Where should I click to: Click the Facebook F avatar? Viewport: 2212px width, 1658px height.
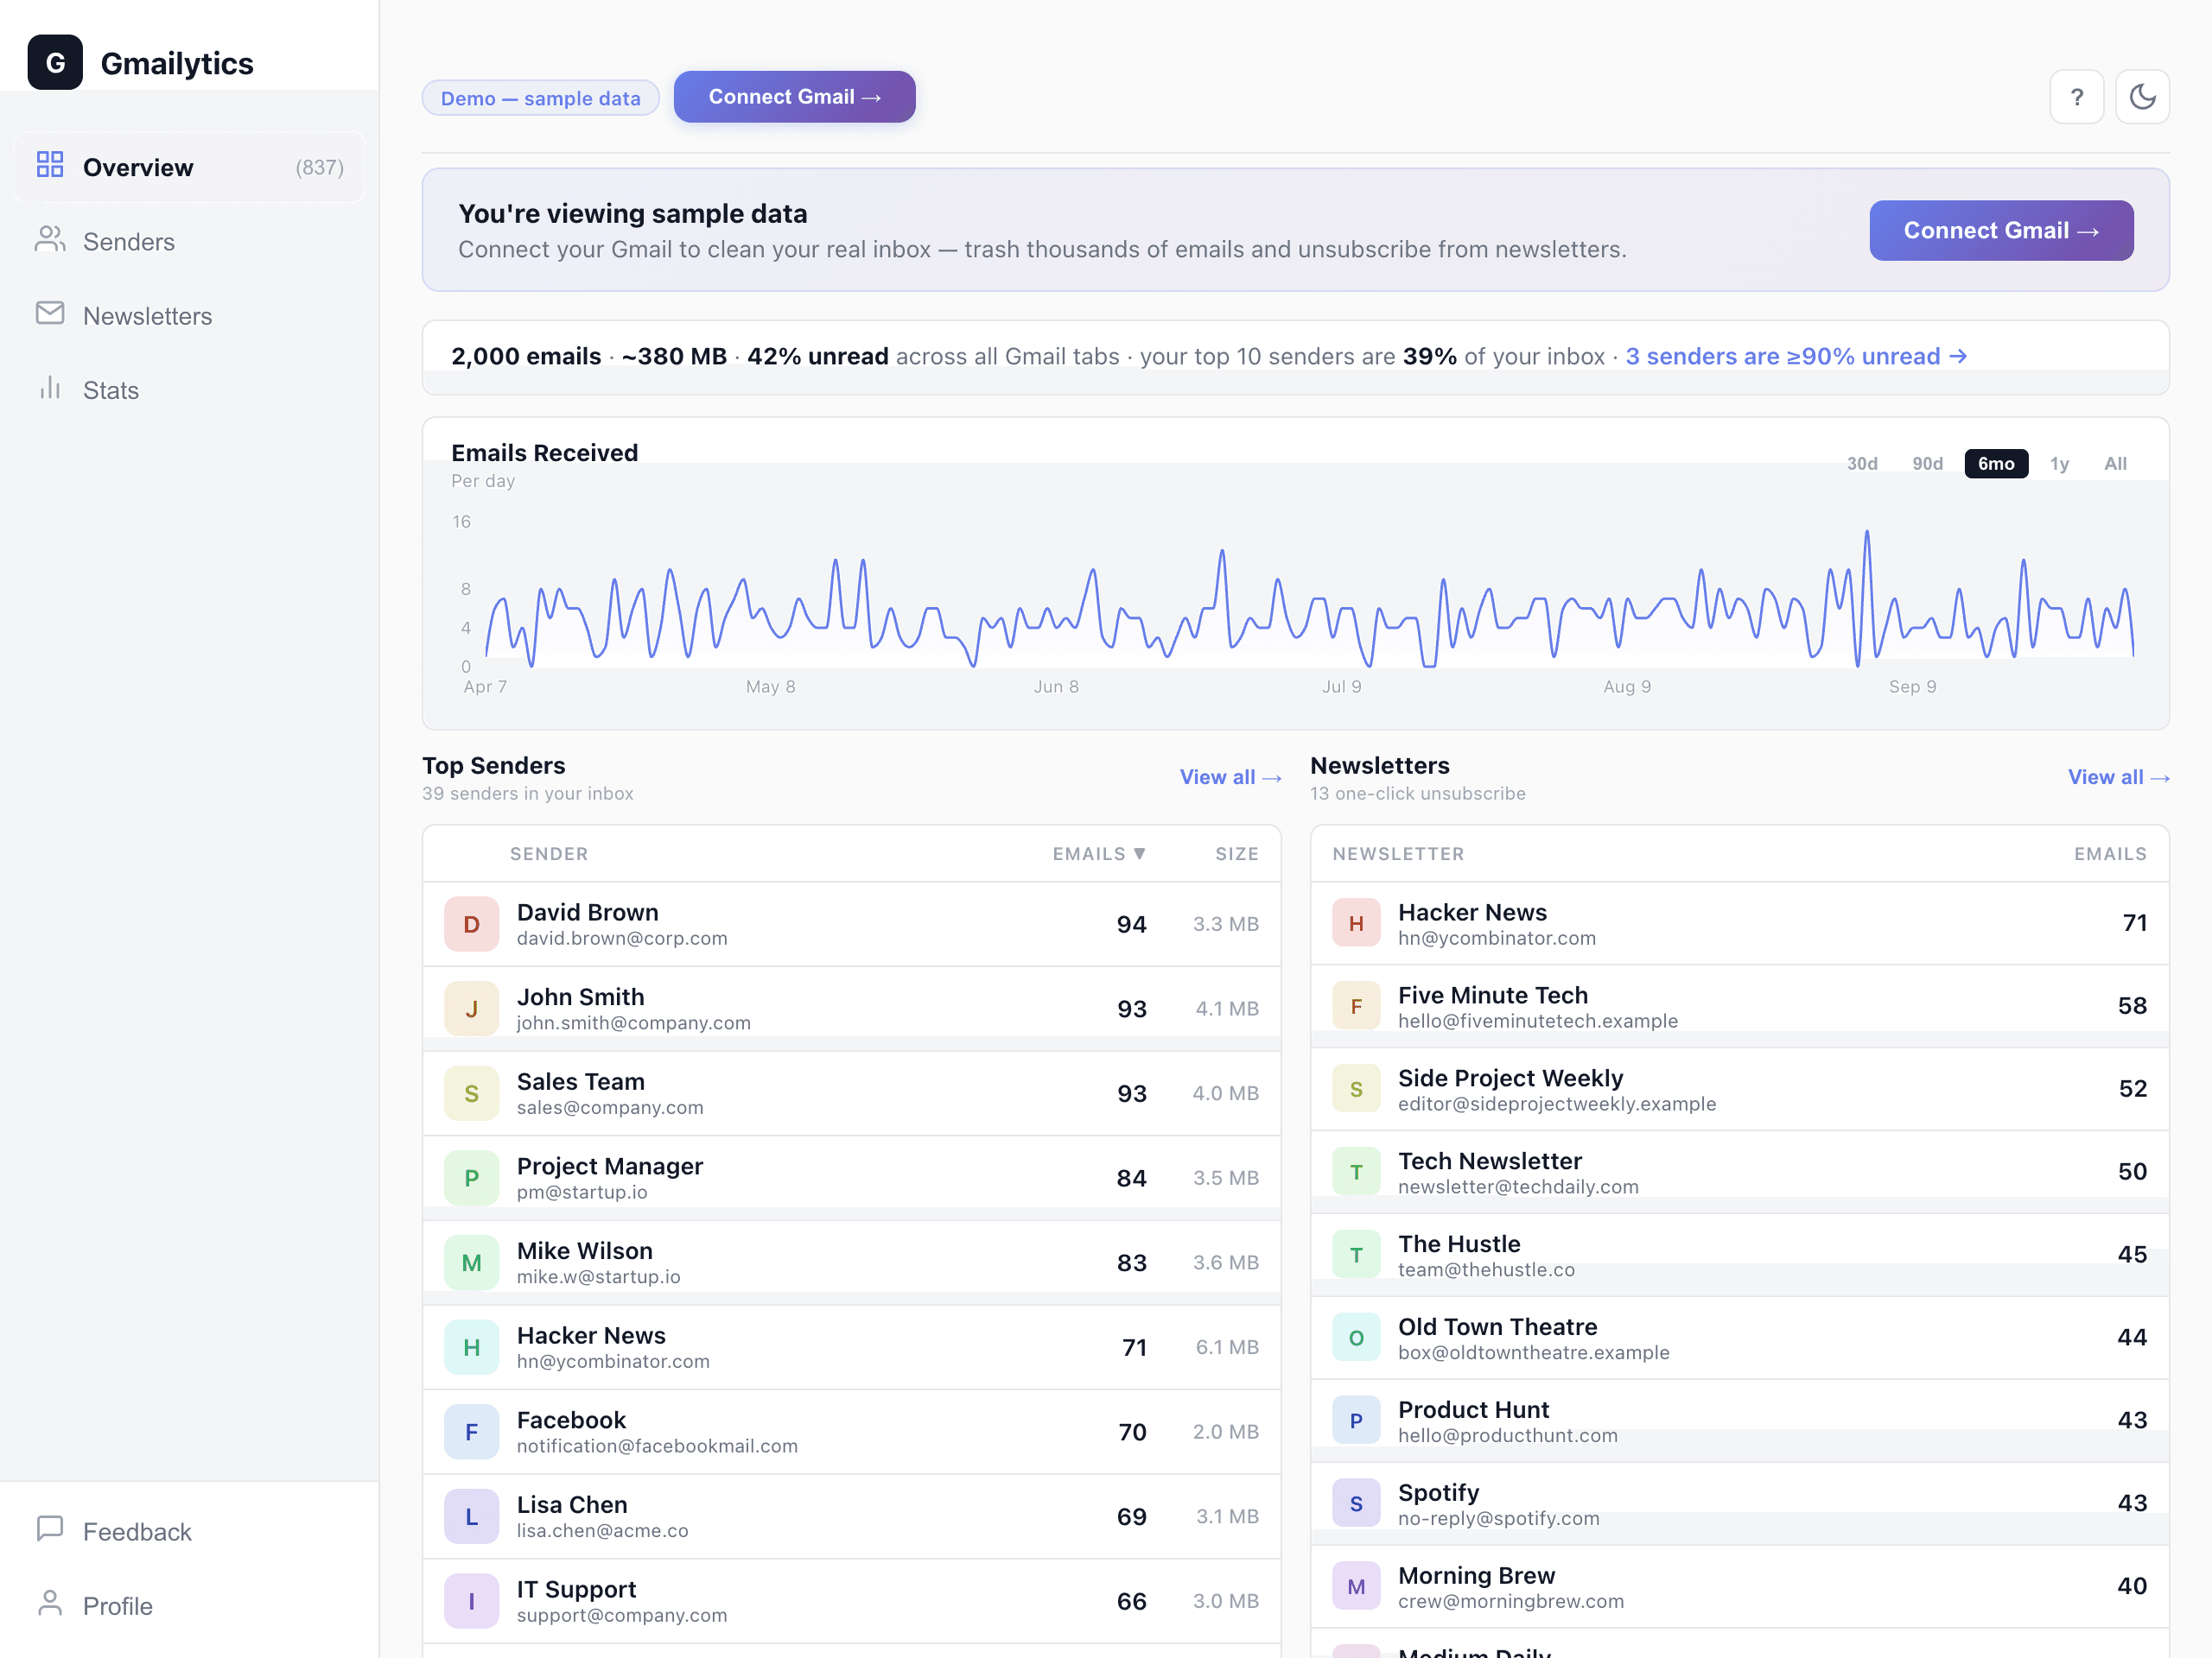(x=472, y=1432)
